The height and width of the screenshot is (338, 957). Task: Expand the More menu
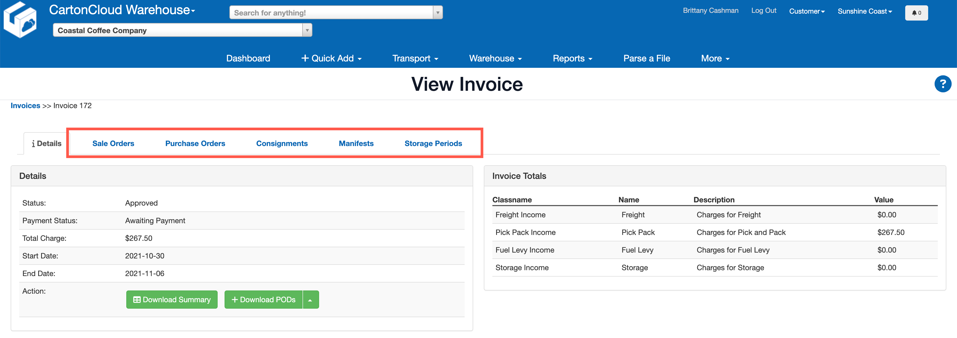click(715, 58)
